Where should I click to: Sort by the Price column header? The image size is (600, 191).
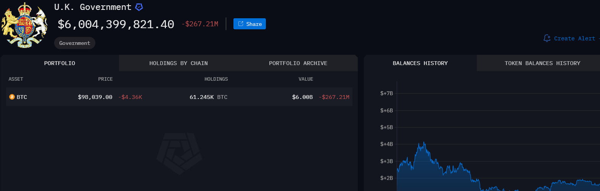click(105, 79)
